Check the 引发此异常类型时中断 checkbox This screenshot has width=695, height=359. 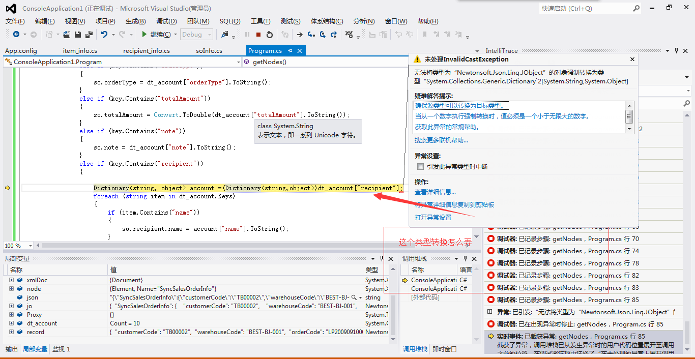click(420, 167)
